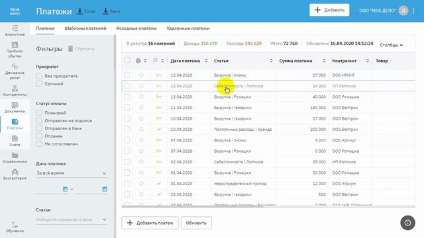Click Добавить платеж button
Viewport: 424px width, 238px height.
coord(150,223)
